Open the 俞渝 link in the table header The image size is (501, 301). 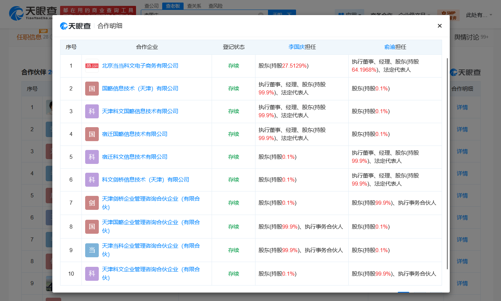point(390,47)
